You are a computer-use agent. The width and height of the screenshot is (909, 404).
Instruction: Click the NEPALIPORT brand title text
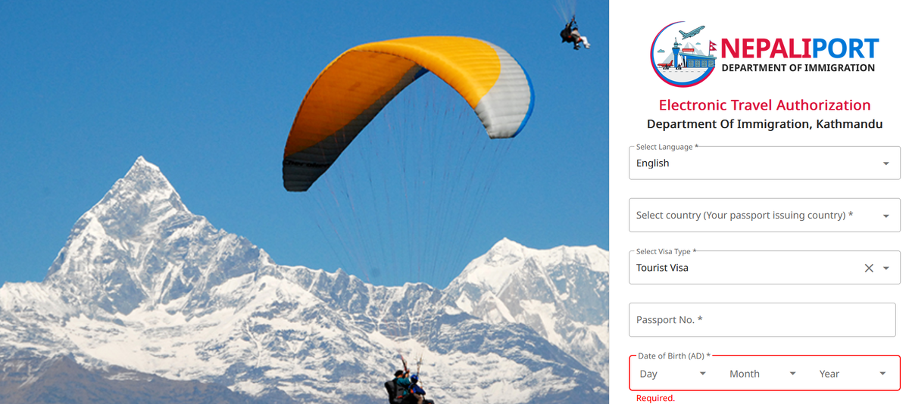799,48
